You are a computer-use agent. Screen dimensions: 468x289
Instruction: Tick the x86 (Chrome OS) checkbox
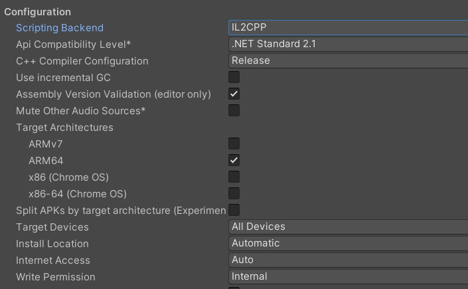[234, 177]
